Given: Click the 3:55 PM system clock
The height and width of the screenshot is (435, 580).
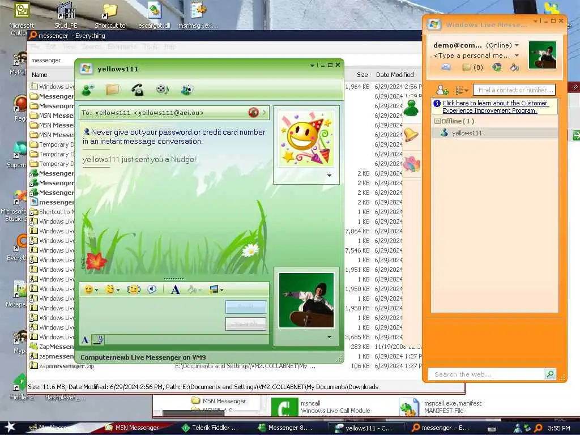Looking at the screenshot, I should (x=559, y=428).
